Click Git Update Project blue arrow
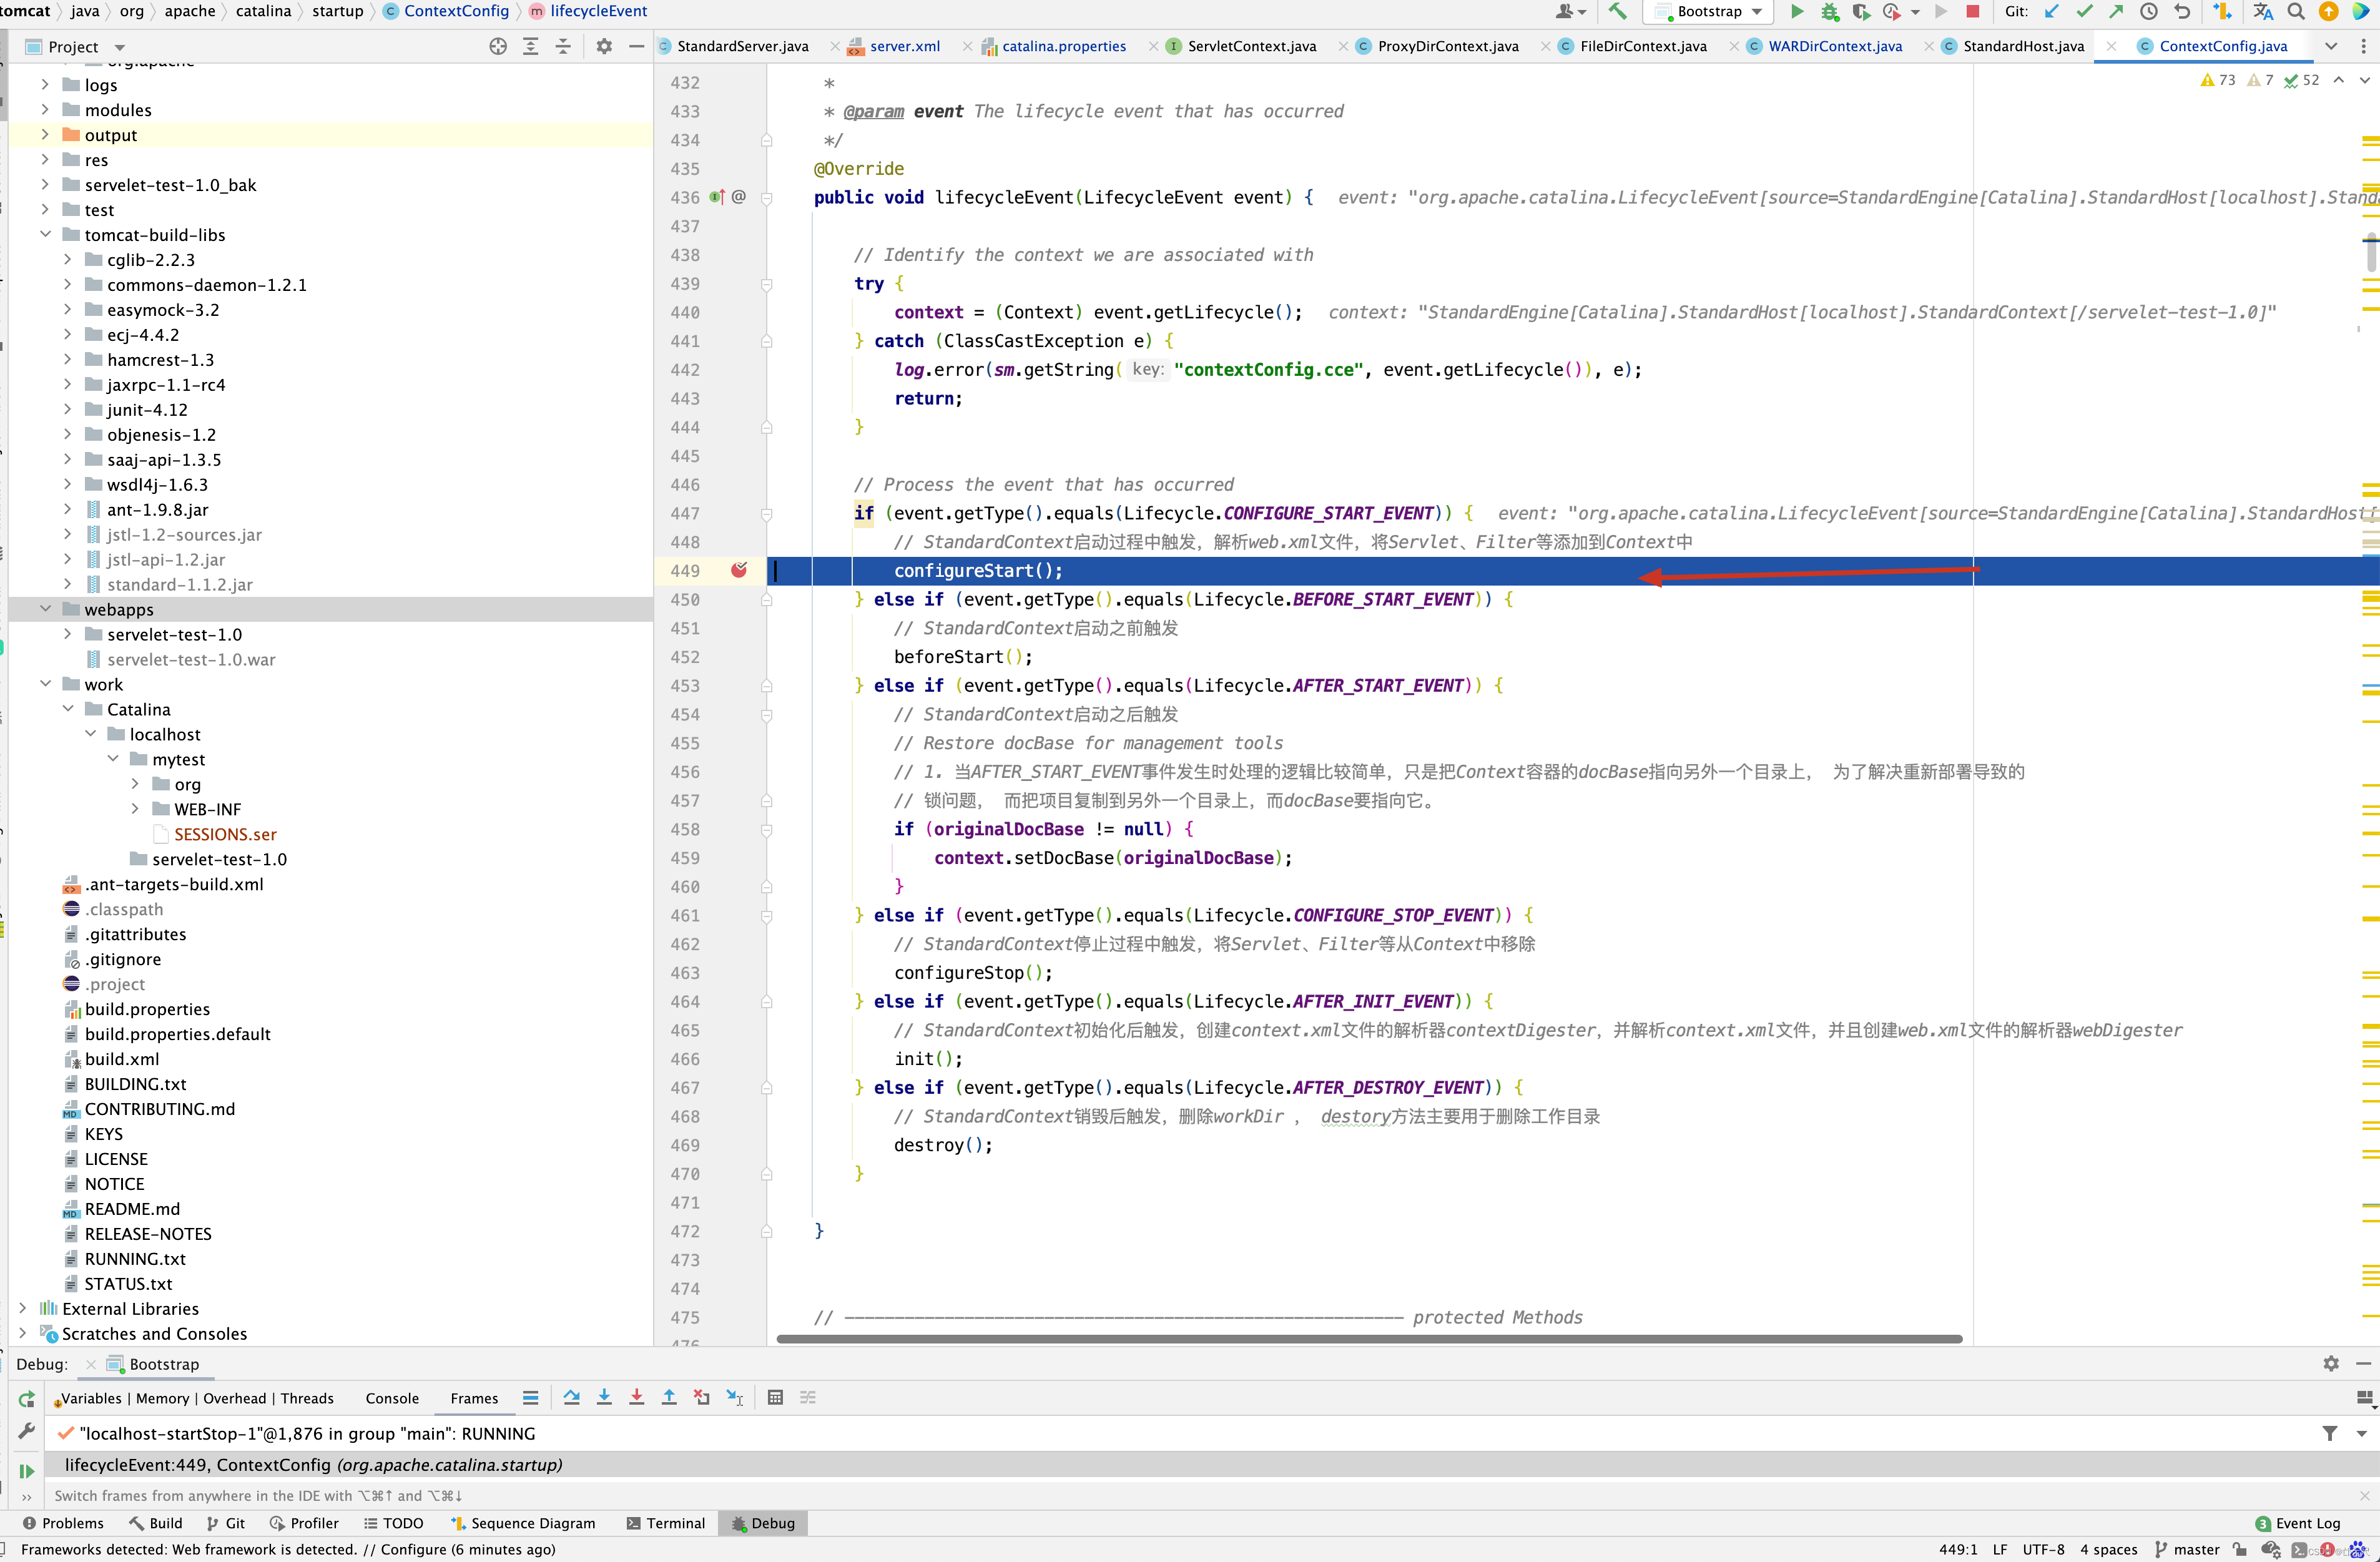The height and width of the screenshot is (1562, 2380). (x=2051, y=12)
